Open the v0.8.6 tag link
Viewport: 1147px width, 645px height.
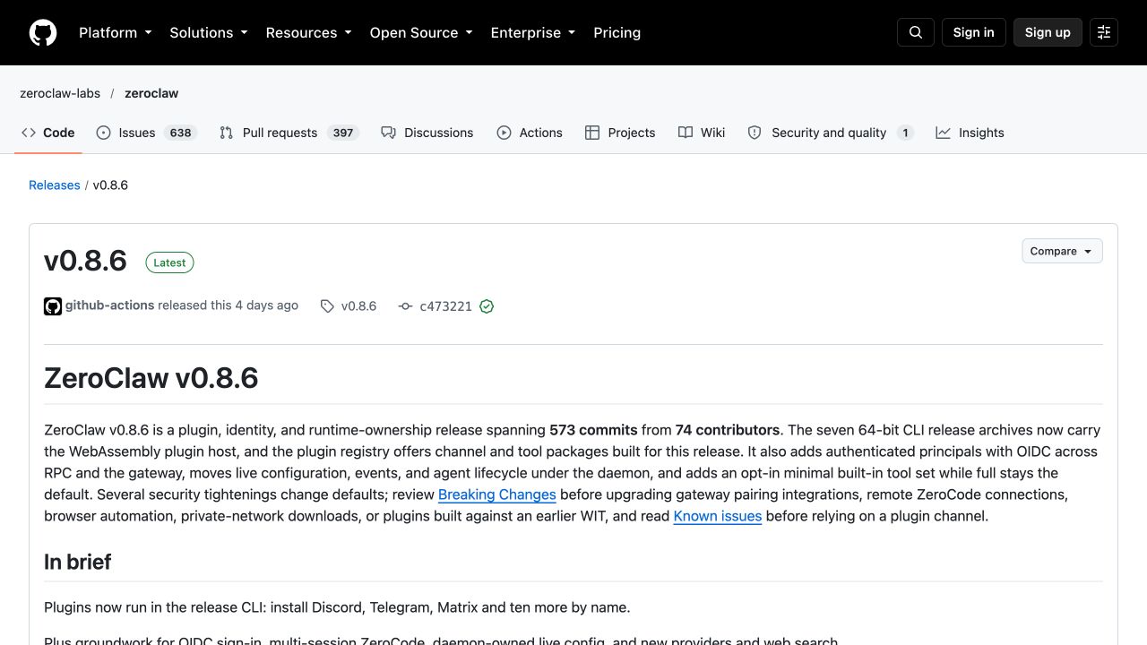[x=349, y=306]
